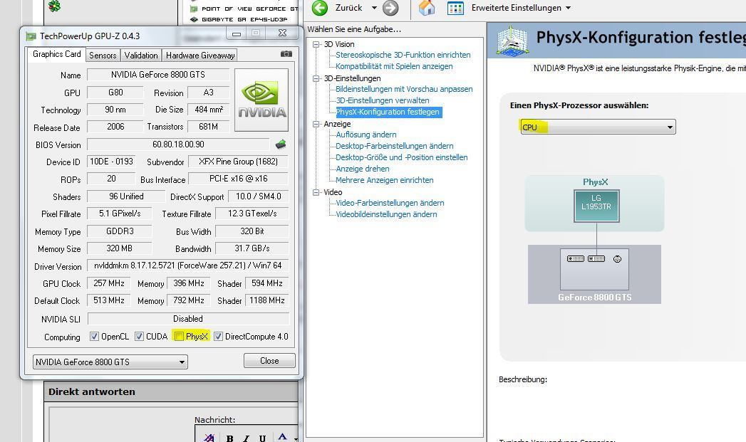This screenshot has height=442, width=746.
Task: Click the LG L1953TR monitor graphic
Action: (596, 206)
